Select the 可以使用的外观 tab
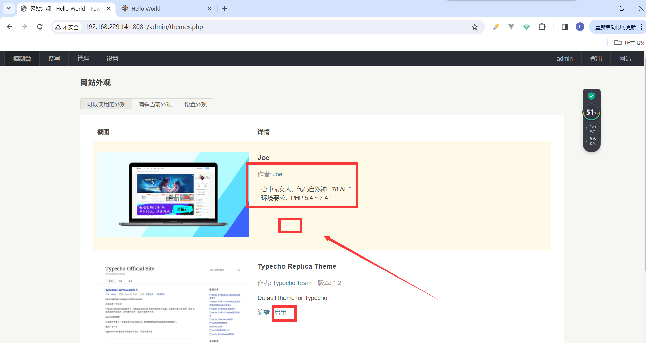This screenshot has height=343, width=646. coord(106,104)
